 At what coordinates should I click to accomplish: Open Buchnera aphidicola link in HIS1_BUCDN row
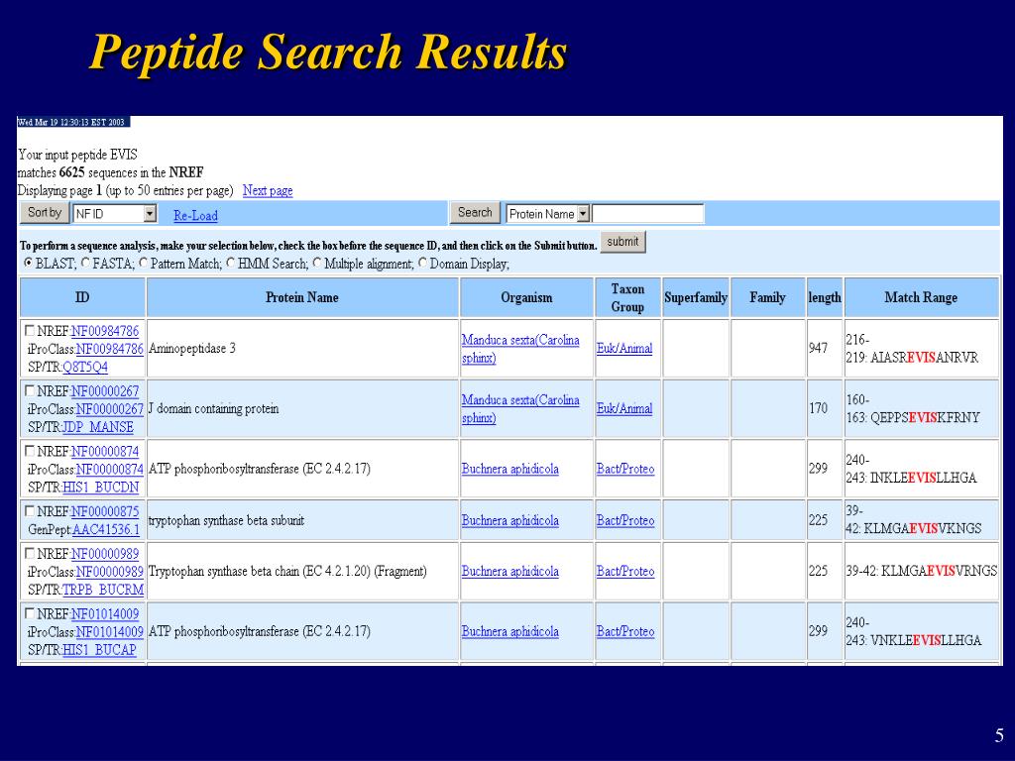click(510, 469)
